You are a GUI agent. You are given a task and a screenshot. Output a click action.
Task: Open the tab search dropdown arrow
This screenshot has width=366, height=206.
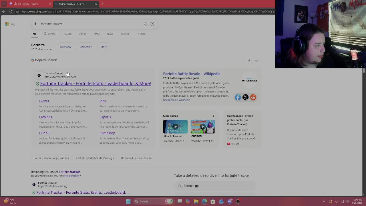4,4
